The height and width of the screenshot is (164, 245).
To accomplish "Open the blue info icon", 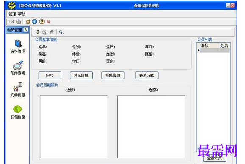I will [x=35, y=22].
